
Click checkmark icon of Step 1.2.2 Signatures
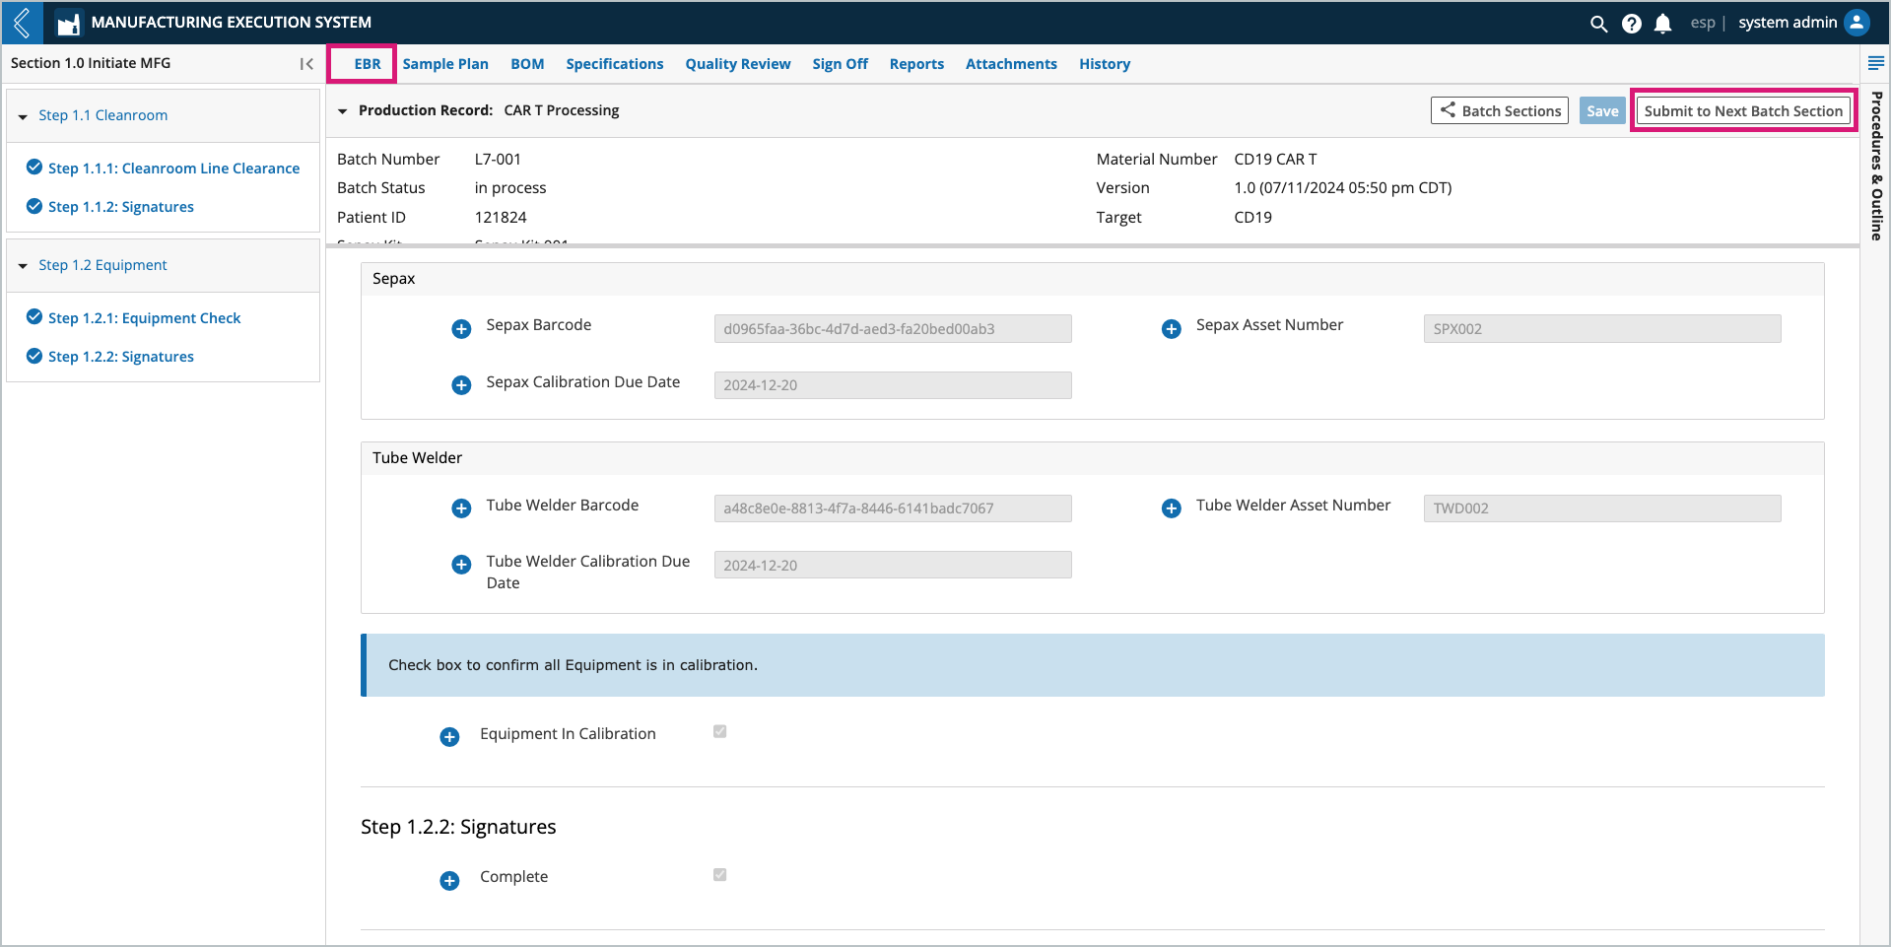pyautogui.click(x=34, y=356)
